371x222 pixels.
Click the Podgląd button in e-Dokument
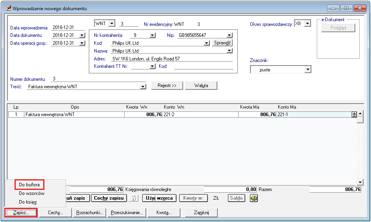(x=338, y=28)
